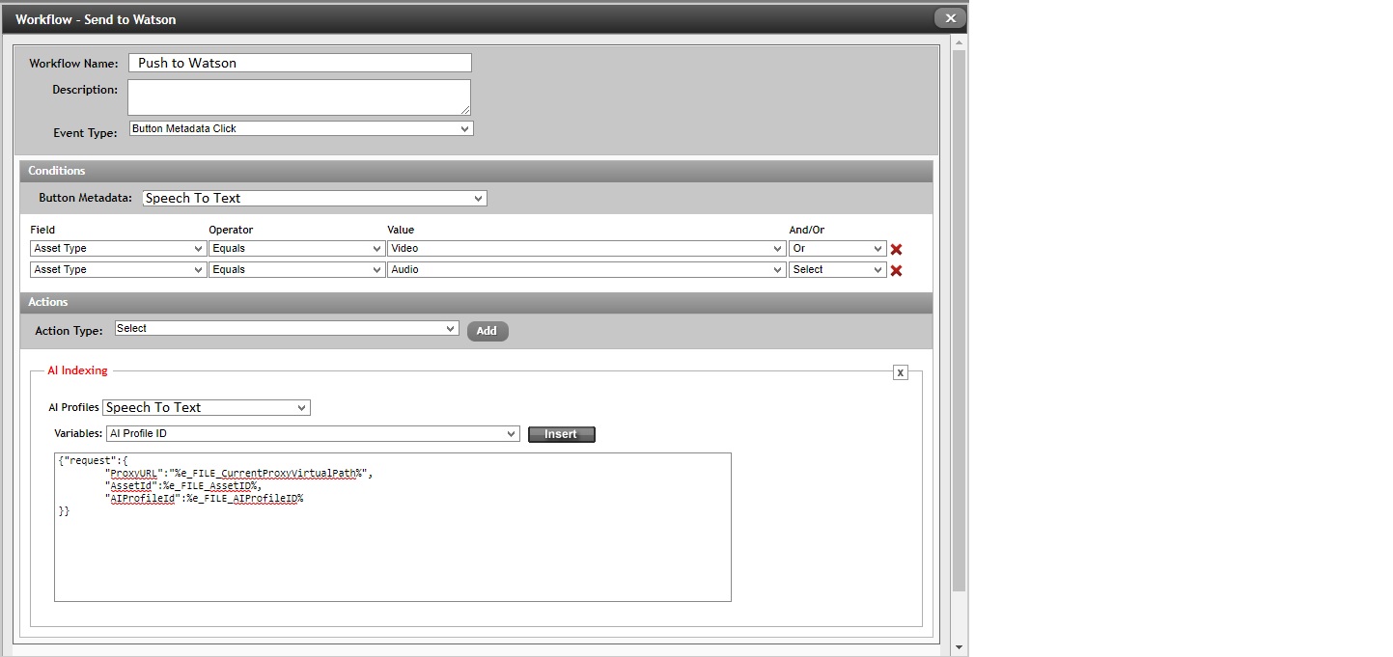1393x657 pixels.
Task: Click the Conditions section header
Action: click(477, 171)
